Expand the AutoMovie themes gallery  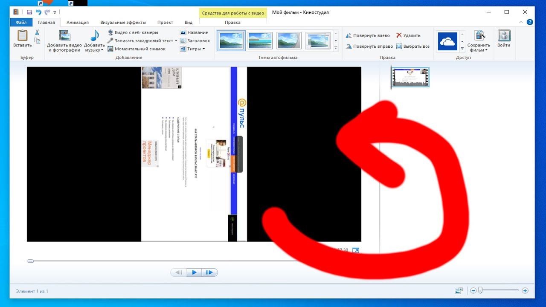point(336,49)
